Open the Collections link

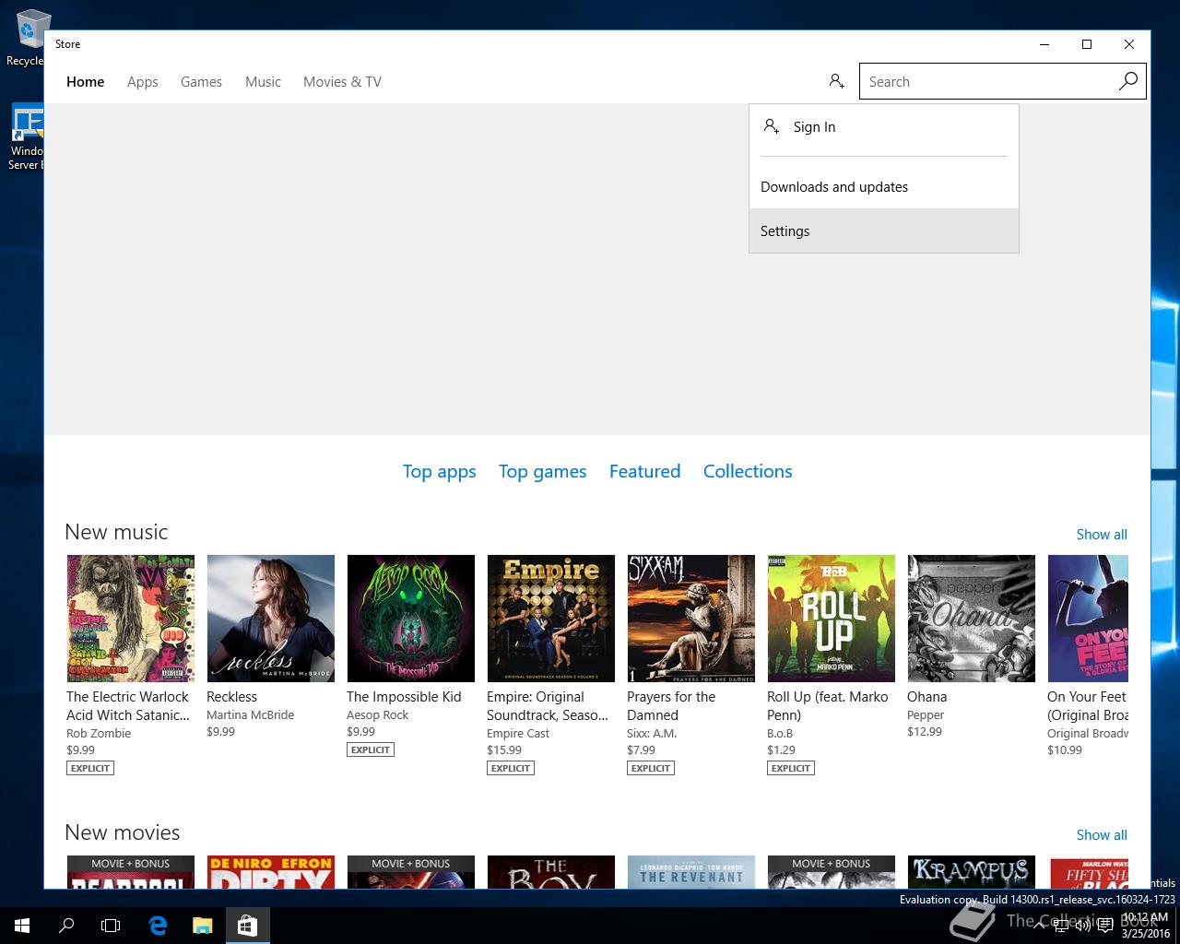point(748,471)
